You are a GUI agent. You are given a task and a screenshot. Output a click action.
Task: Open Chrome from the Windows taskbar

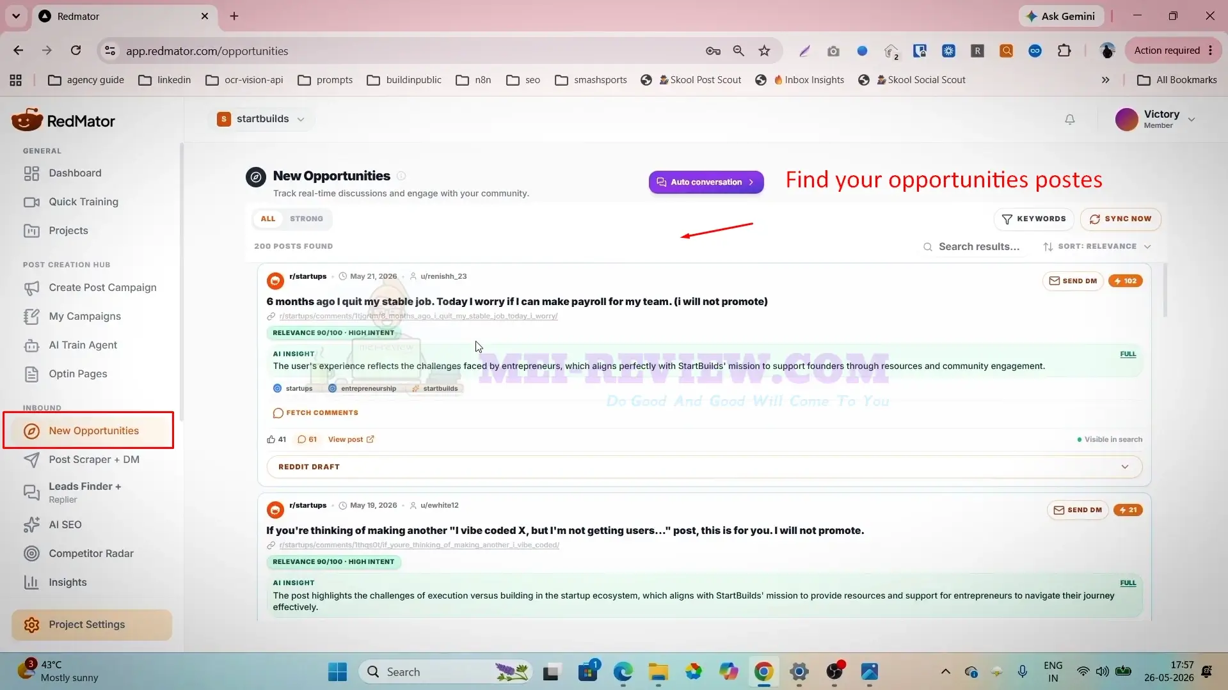pyautogui.click(x=763, y=671)
